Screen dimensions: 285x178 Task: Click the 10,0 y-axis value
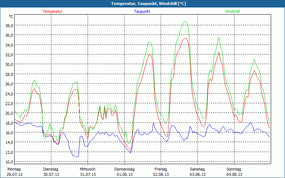point(9,162)
